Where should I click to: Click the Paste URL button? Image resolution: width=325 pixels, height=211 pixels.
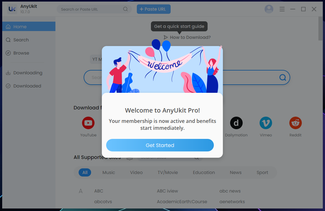tap(154, 9)
